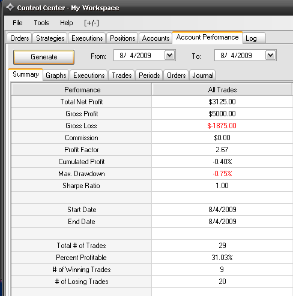The width and height of the screenshot is (293, 296).
Task: Click the [+/-] menu item
Action: coord(91,23)
